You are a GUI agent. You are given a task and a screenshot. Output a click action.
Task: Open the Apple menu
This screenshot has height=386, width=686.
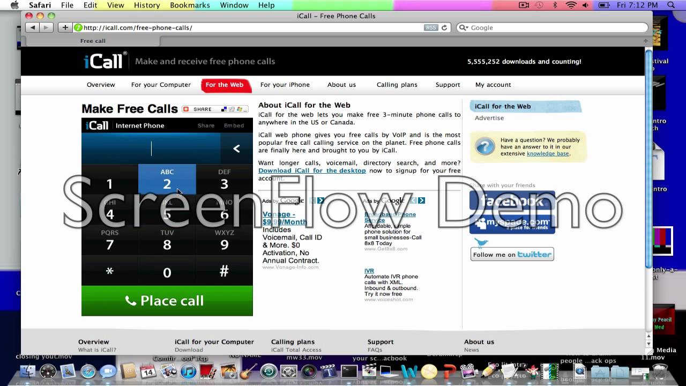(14, 5)
